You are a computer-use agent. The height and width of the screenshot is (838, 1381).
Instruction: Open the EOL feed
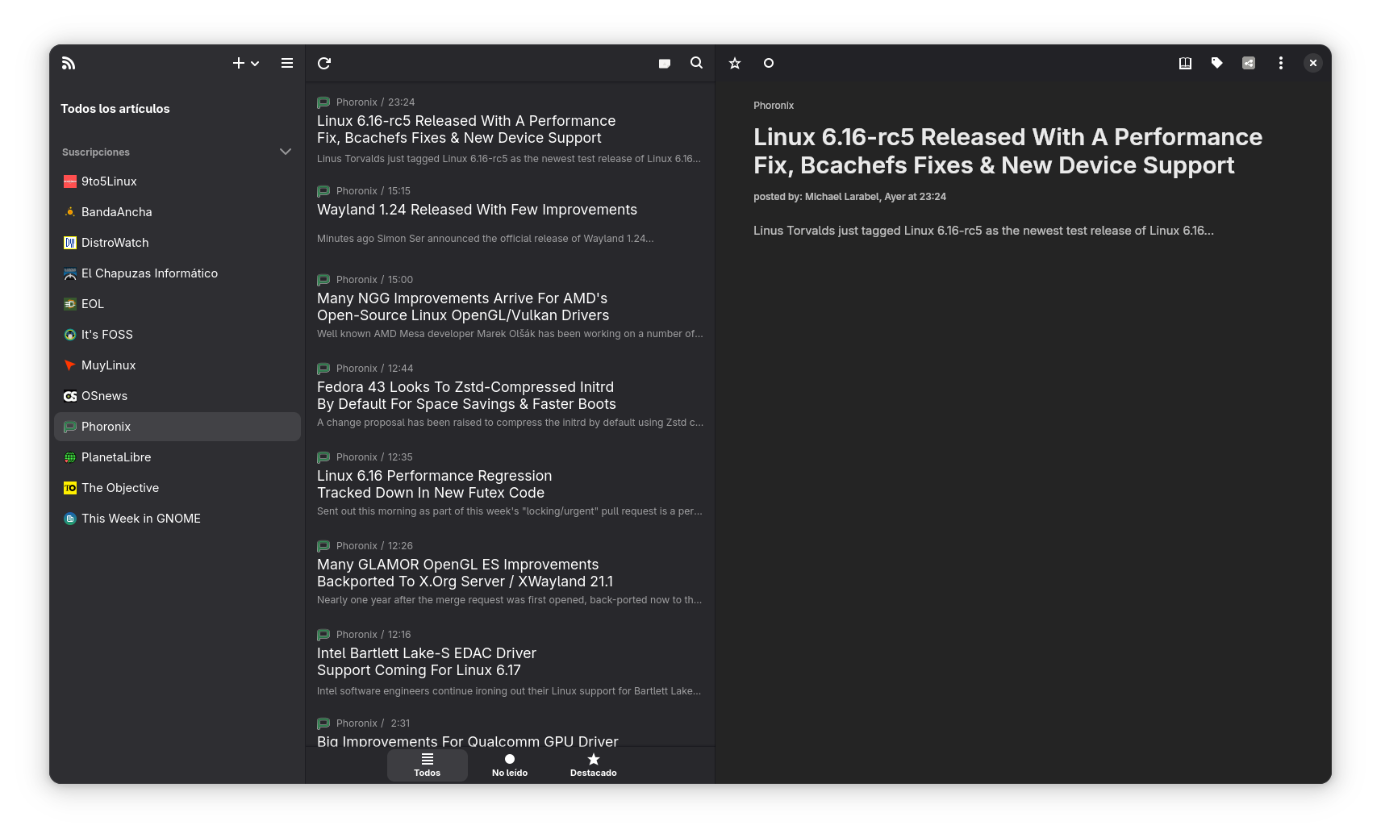click(x=177, y=304)
